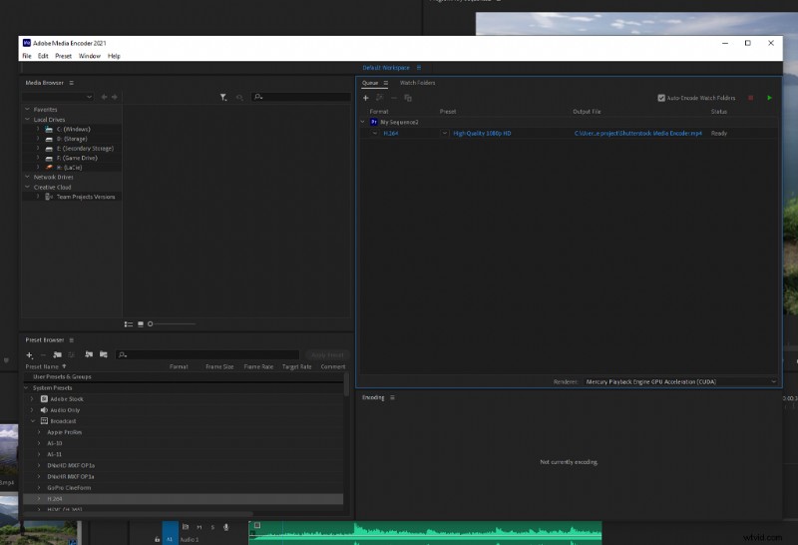Collapse the Creative Cloud tree node
The height and width of the screenshot is (545, 798).
point(28,187)
